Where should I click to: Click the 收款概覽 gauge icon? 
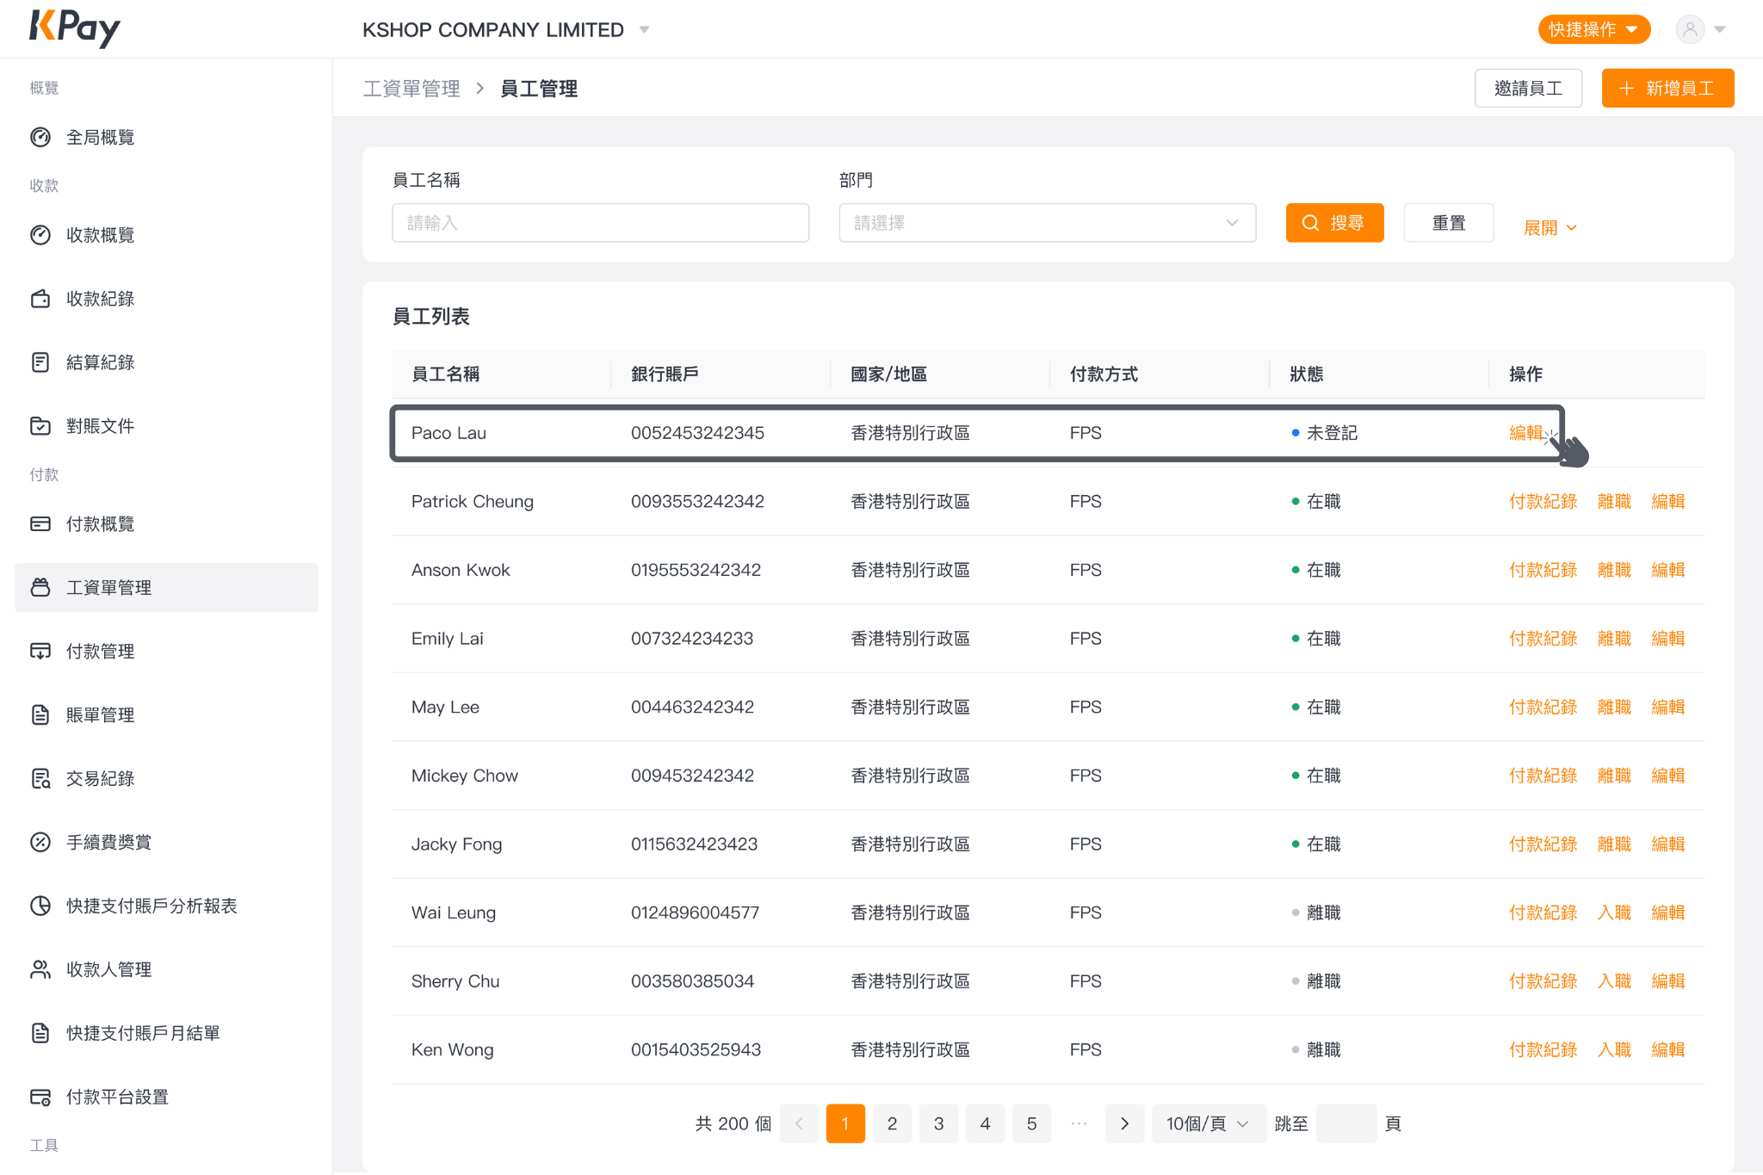coord(40,236)
